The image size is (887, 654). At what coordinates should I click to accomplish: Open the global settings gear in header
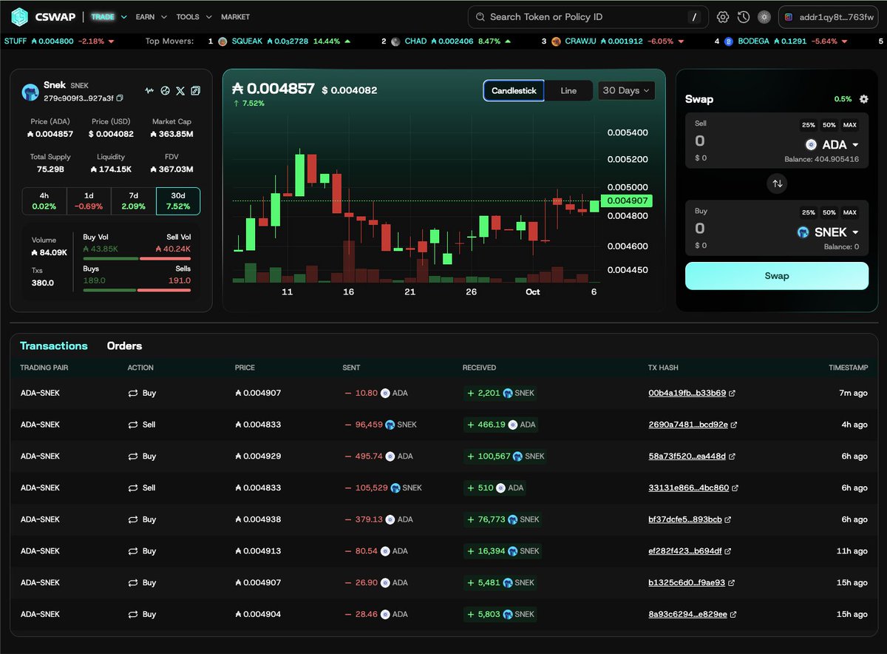click(723, 17)
